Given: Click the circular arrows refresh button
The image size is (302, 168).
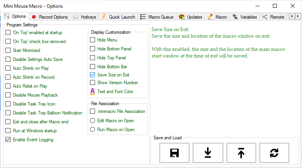Looking at the screenshot, I should pyautogui.click(x=274, y=153).
